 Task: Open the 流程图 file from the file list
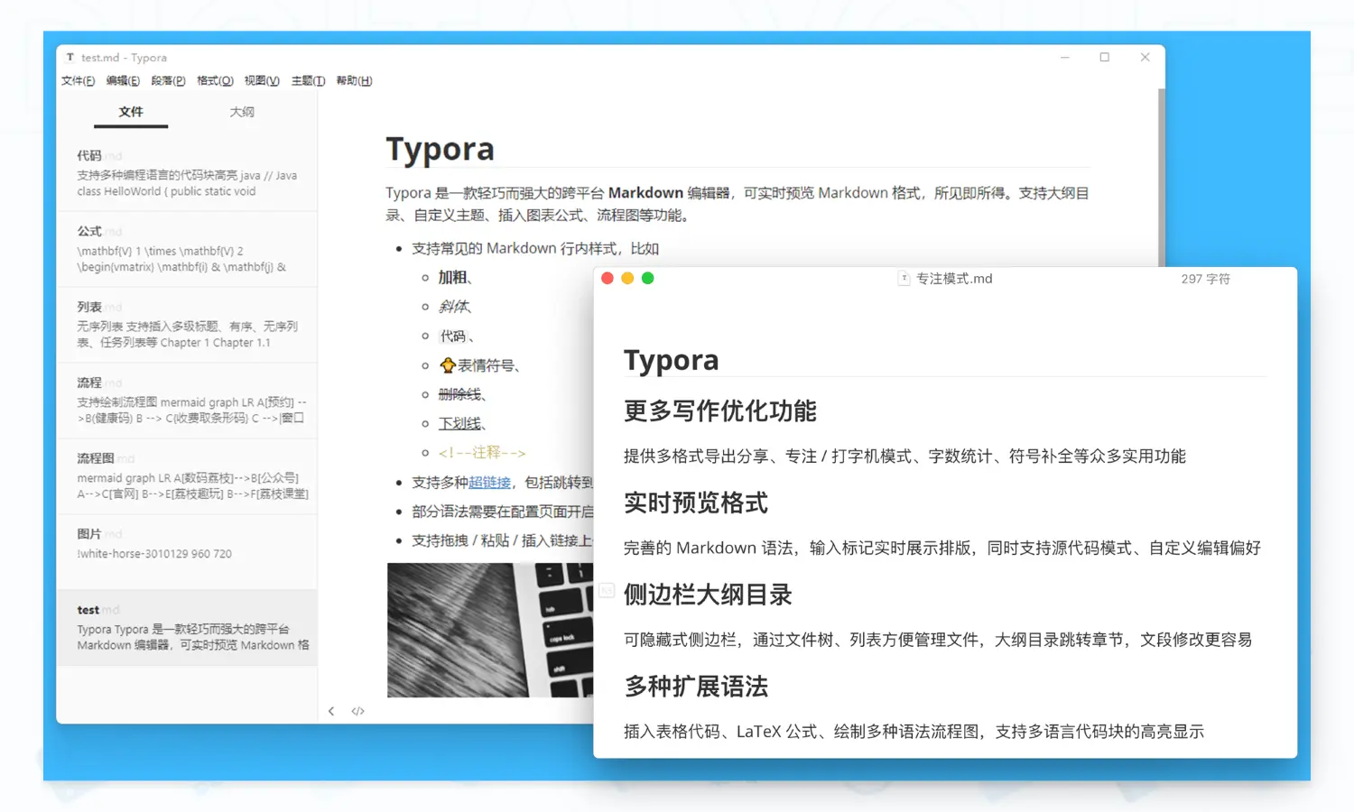187,475
